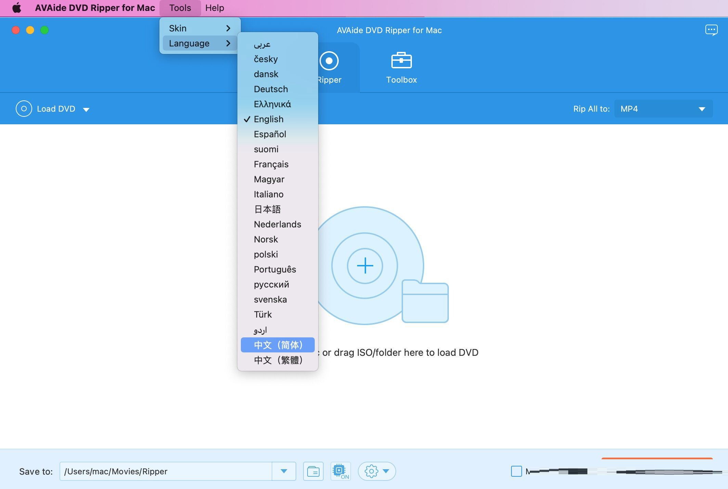
Task: Click the folder icon beside the disc
Action: point(425,301)
